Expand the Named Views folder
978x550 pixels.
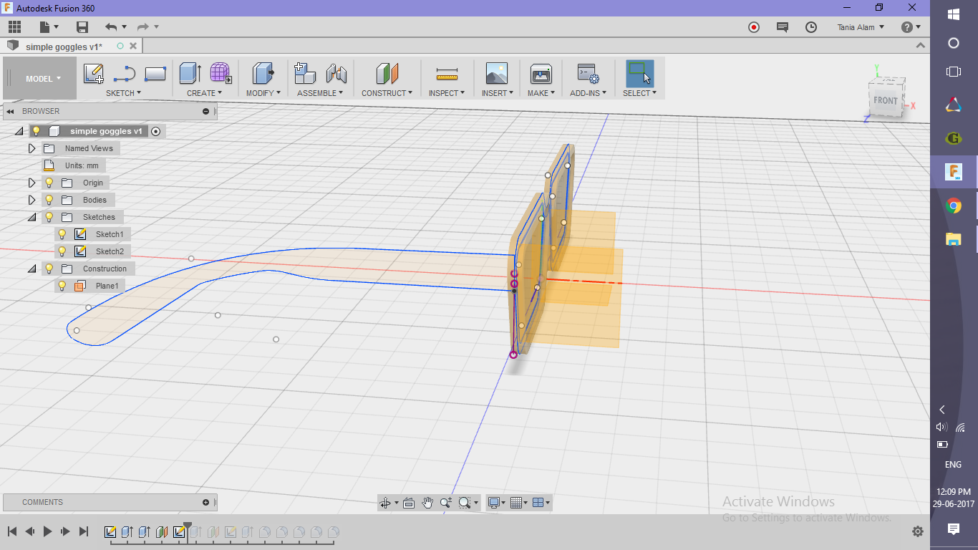(x=32, y=148)
